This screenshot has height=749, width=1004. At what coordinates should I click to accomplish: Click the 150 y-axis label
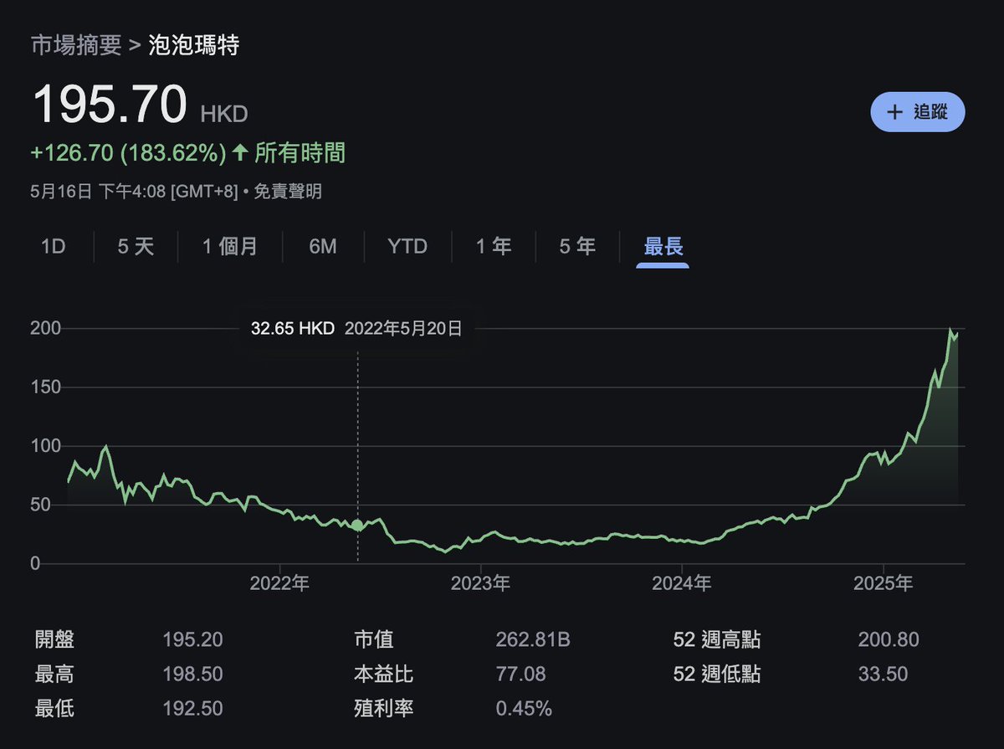[45, 387]
